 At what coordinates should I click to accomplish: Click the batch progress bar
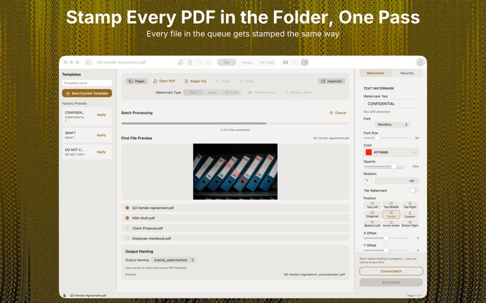(235, 124)
